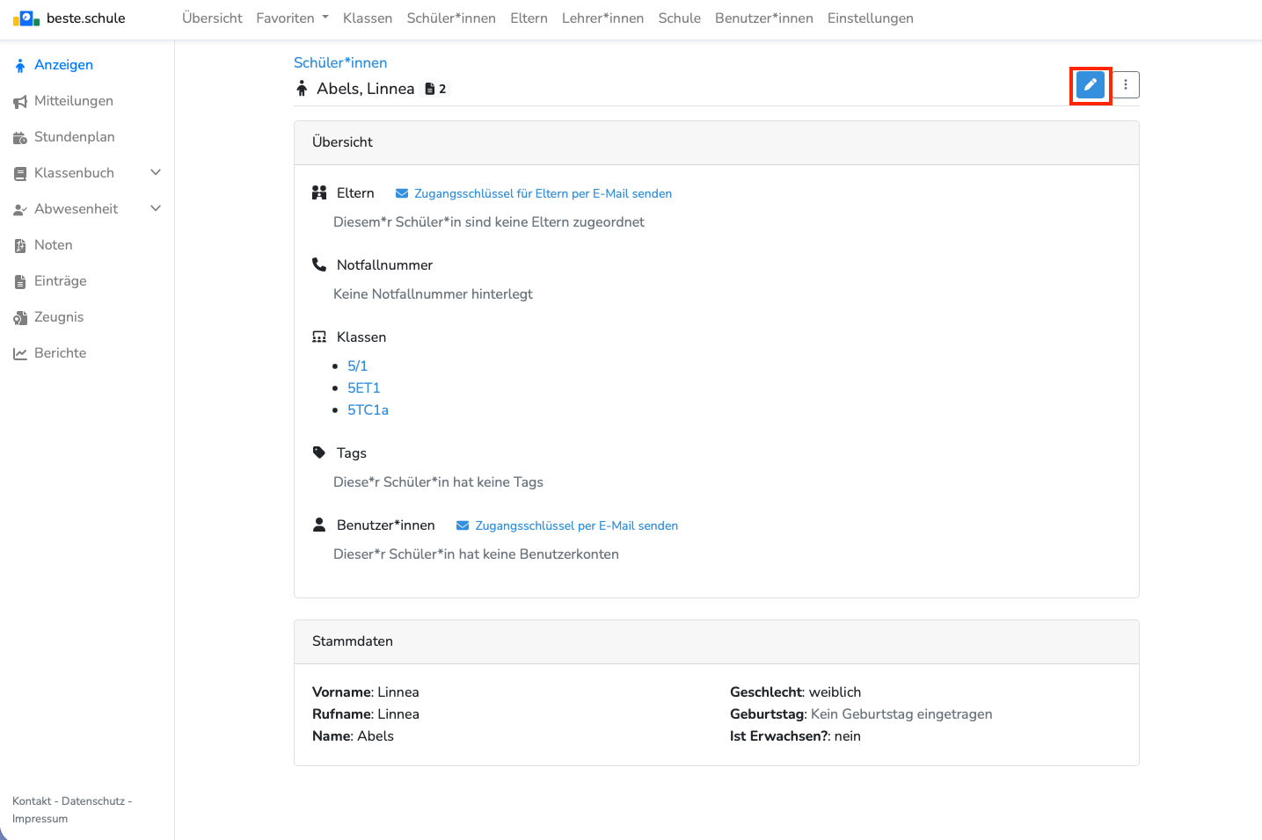Open the Favoriten dropdown menu
Screen dimensions: 1262x840
point(292,18)
